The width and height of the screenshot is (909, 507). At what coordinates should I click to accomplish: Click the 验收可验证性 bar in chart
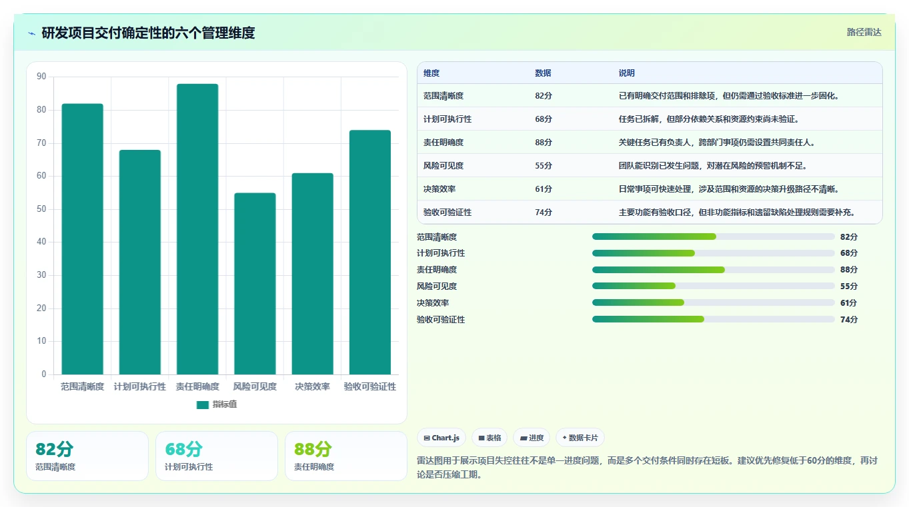coord(370,253)
